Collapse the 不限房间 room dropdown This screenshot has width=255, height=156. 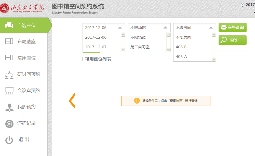(211, 27)
